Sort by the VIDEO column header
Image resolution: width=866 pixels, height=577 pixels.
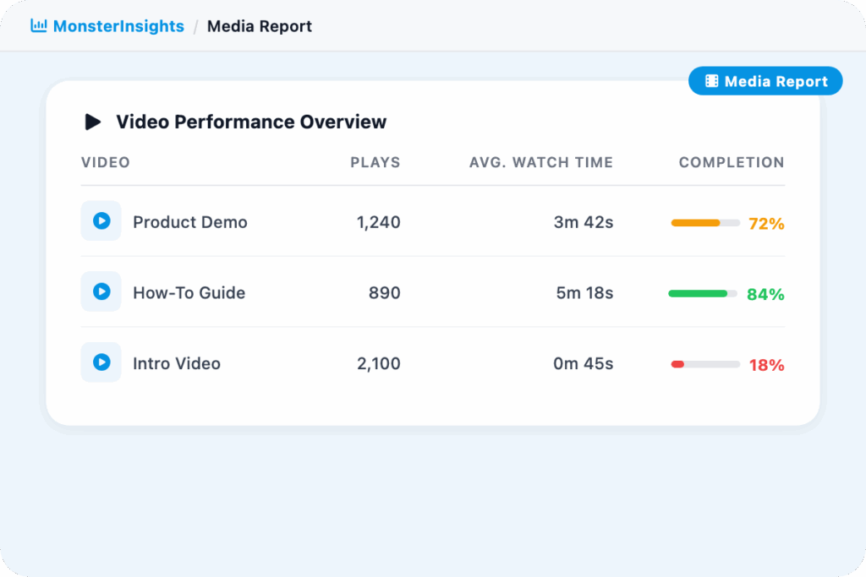(x=106, y=162)
